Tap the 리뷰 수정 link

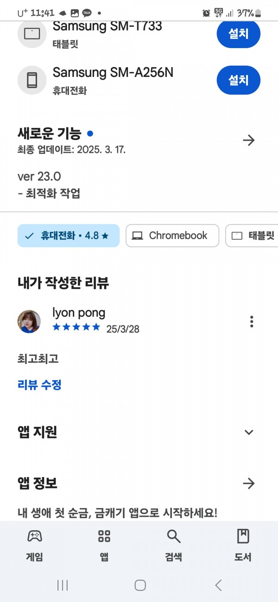(39, 385)
